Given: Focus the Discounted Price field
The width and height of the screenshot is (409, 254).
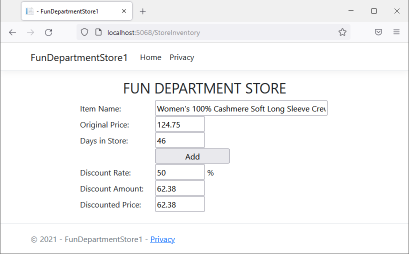Looking at the screenshot, I should 179,204.
